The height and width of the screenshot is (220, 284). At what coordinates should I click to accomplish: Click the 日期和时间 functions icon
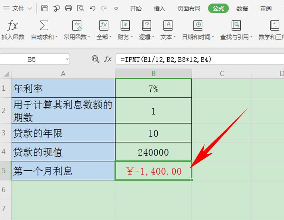198,25
